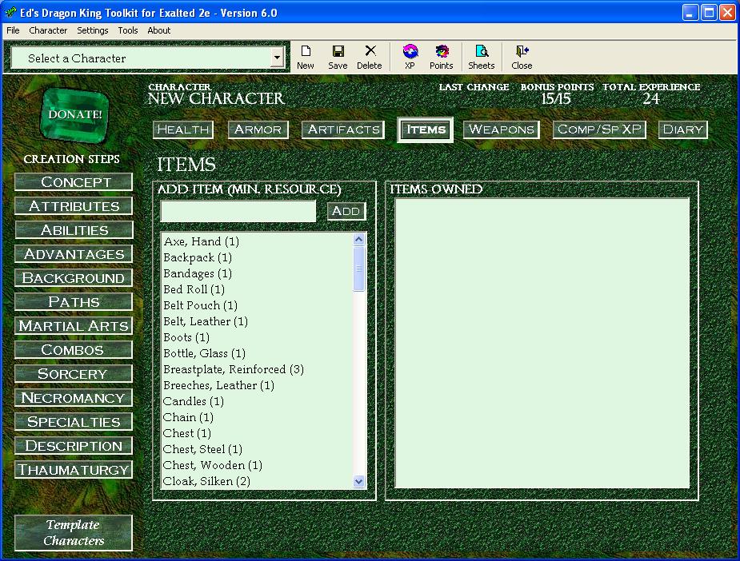Switch to the Health tab
The width and height of the screenshot is (740, 561).
click(183, 129)
